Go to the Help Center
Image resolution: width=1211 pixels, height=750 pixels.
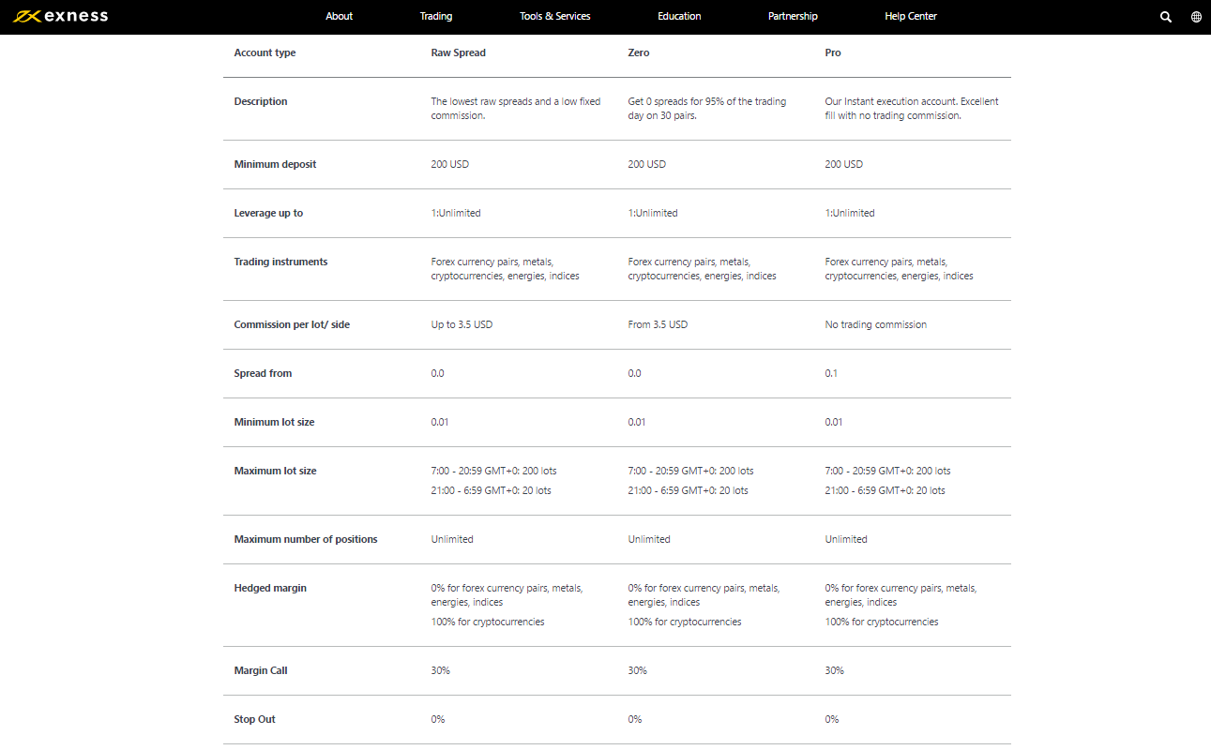point(911,16)
